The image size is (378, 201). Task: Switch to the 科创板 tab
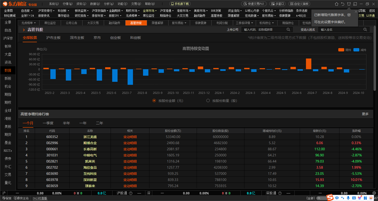(135, 37)
